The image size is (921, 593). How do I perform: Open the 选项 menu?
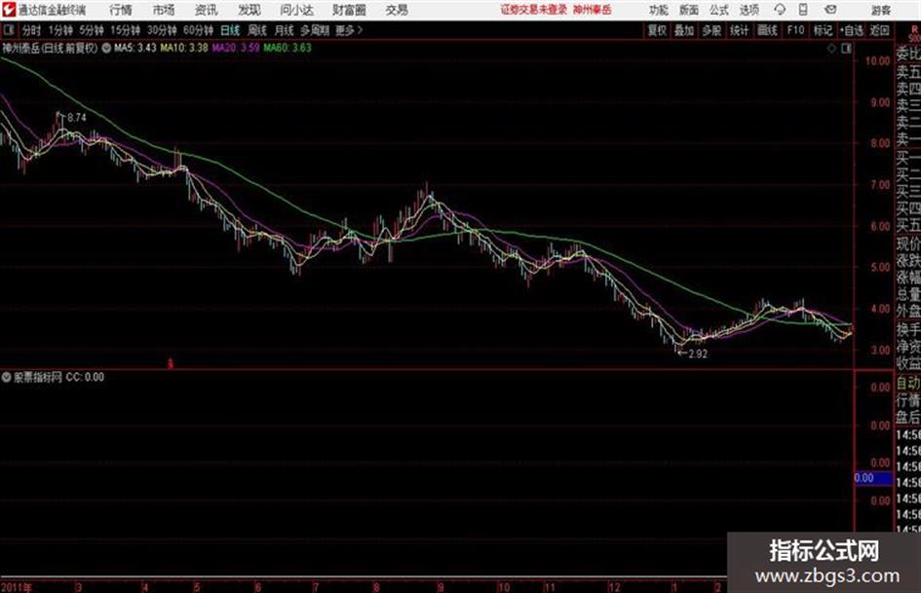tap(748, 10)
